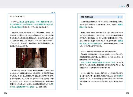This screenshot has width=133, height=97.
Task: Click the 05-16 section number label
Action: pyautogui.click(x=53, y=13)
